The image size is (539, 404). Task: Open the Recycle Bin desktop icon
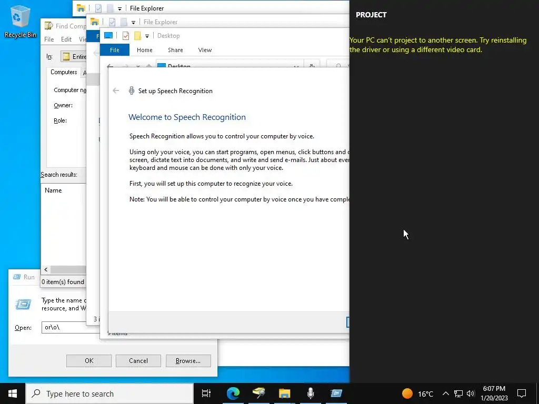(x=21, y=21)
